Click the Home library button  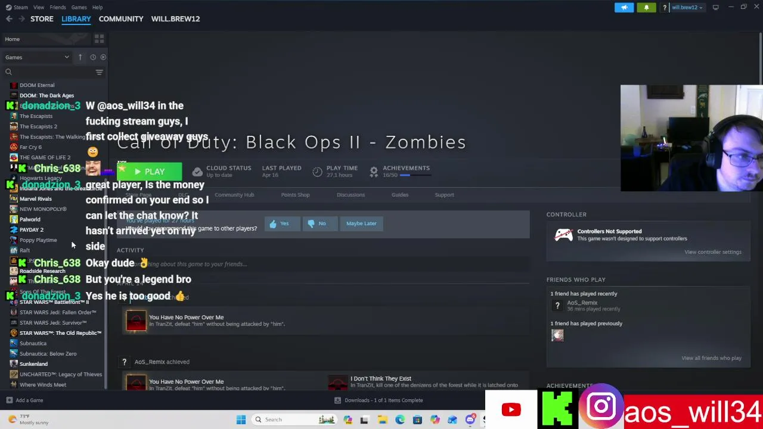(45, 39)
